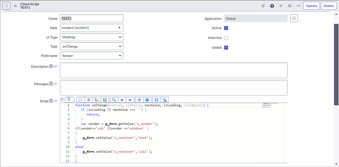This screenshot has width=339, height=167.
Task: Open the Table dropdown showing Incident
Action: (x=92, y=27)
